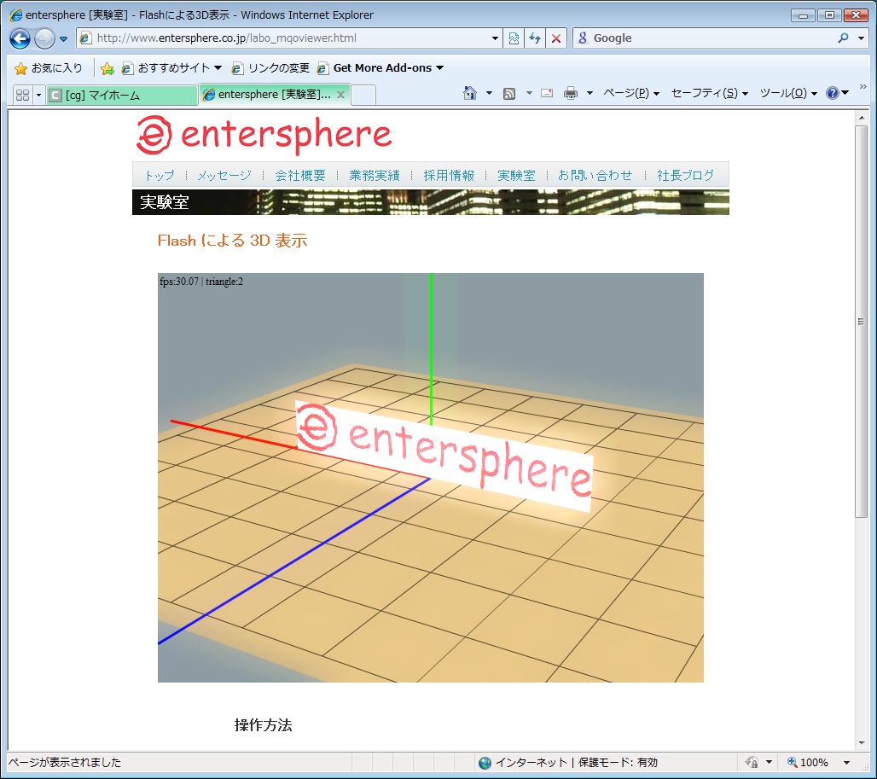This screenshot has height=779, width=877.
Task: Click the インターネット | 保護モード: 有効 status
Action: pos(568,762)
